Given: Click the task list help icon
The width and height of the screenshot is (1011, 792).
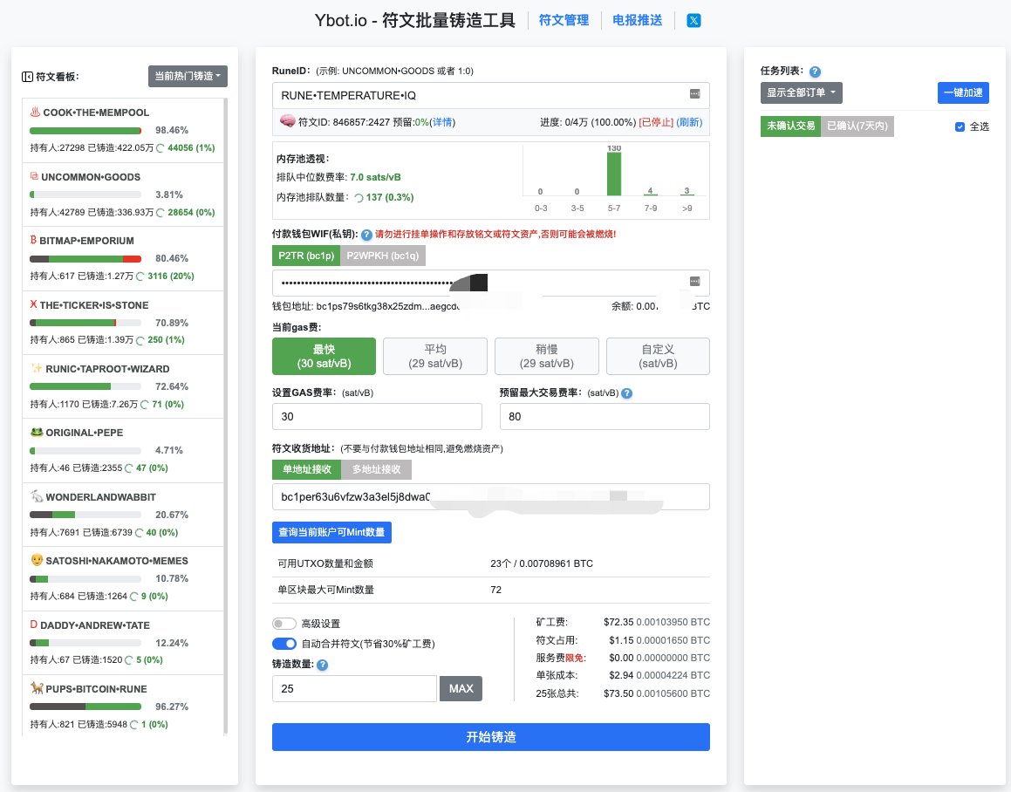Looking at the screenshot, I should pos(815,72).
